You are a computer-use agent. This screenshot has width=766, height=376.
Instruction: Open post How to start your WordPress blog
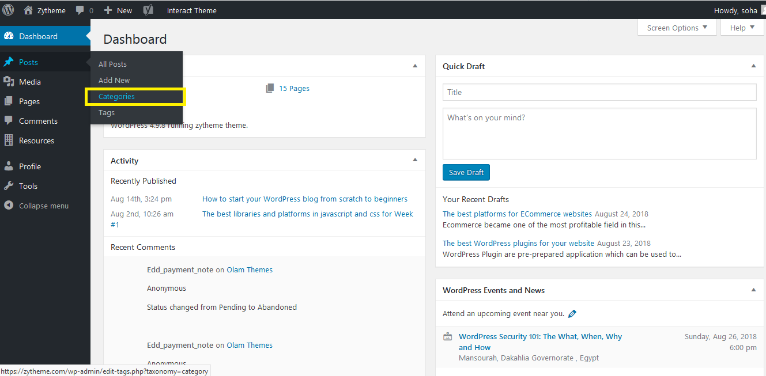pyautogui.click(x=305, y=199)
